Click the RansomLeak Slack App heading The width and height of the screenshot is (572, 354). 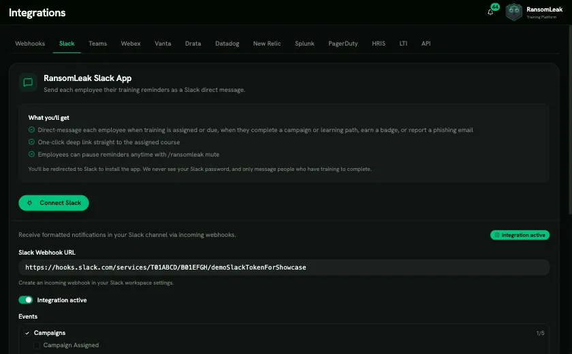point(88,78)
